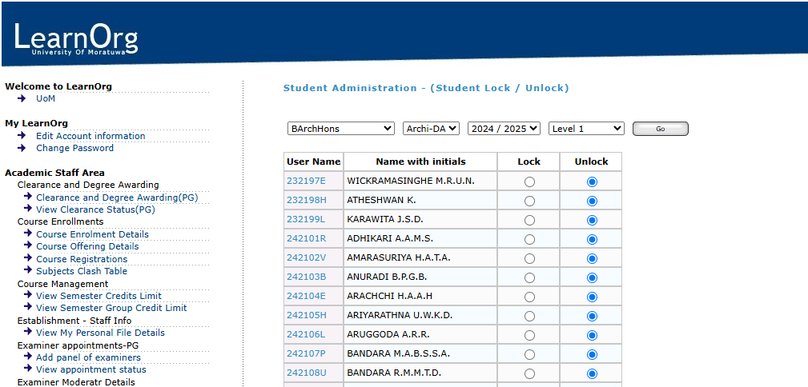
Task: Select Unlock for ARUGGODA A.R.R.
Action: coord(592,336)
